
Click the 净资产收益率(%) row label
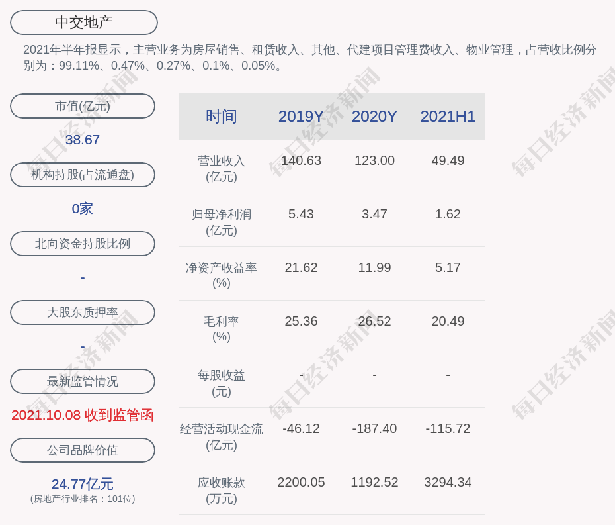[x=222, y=275]
